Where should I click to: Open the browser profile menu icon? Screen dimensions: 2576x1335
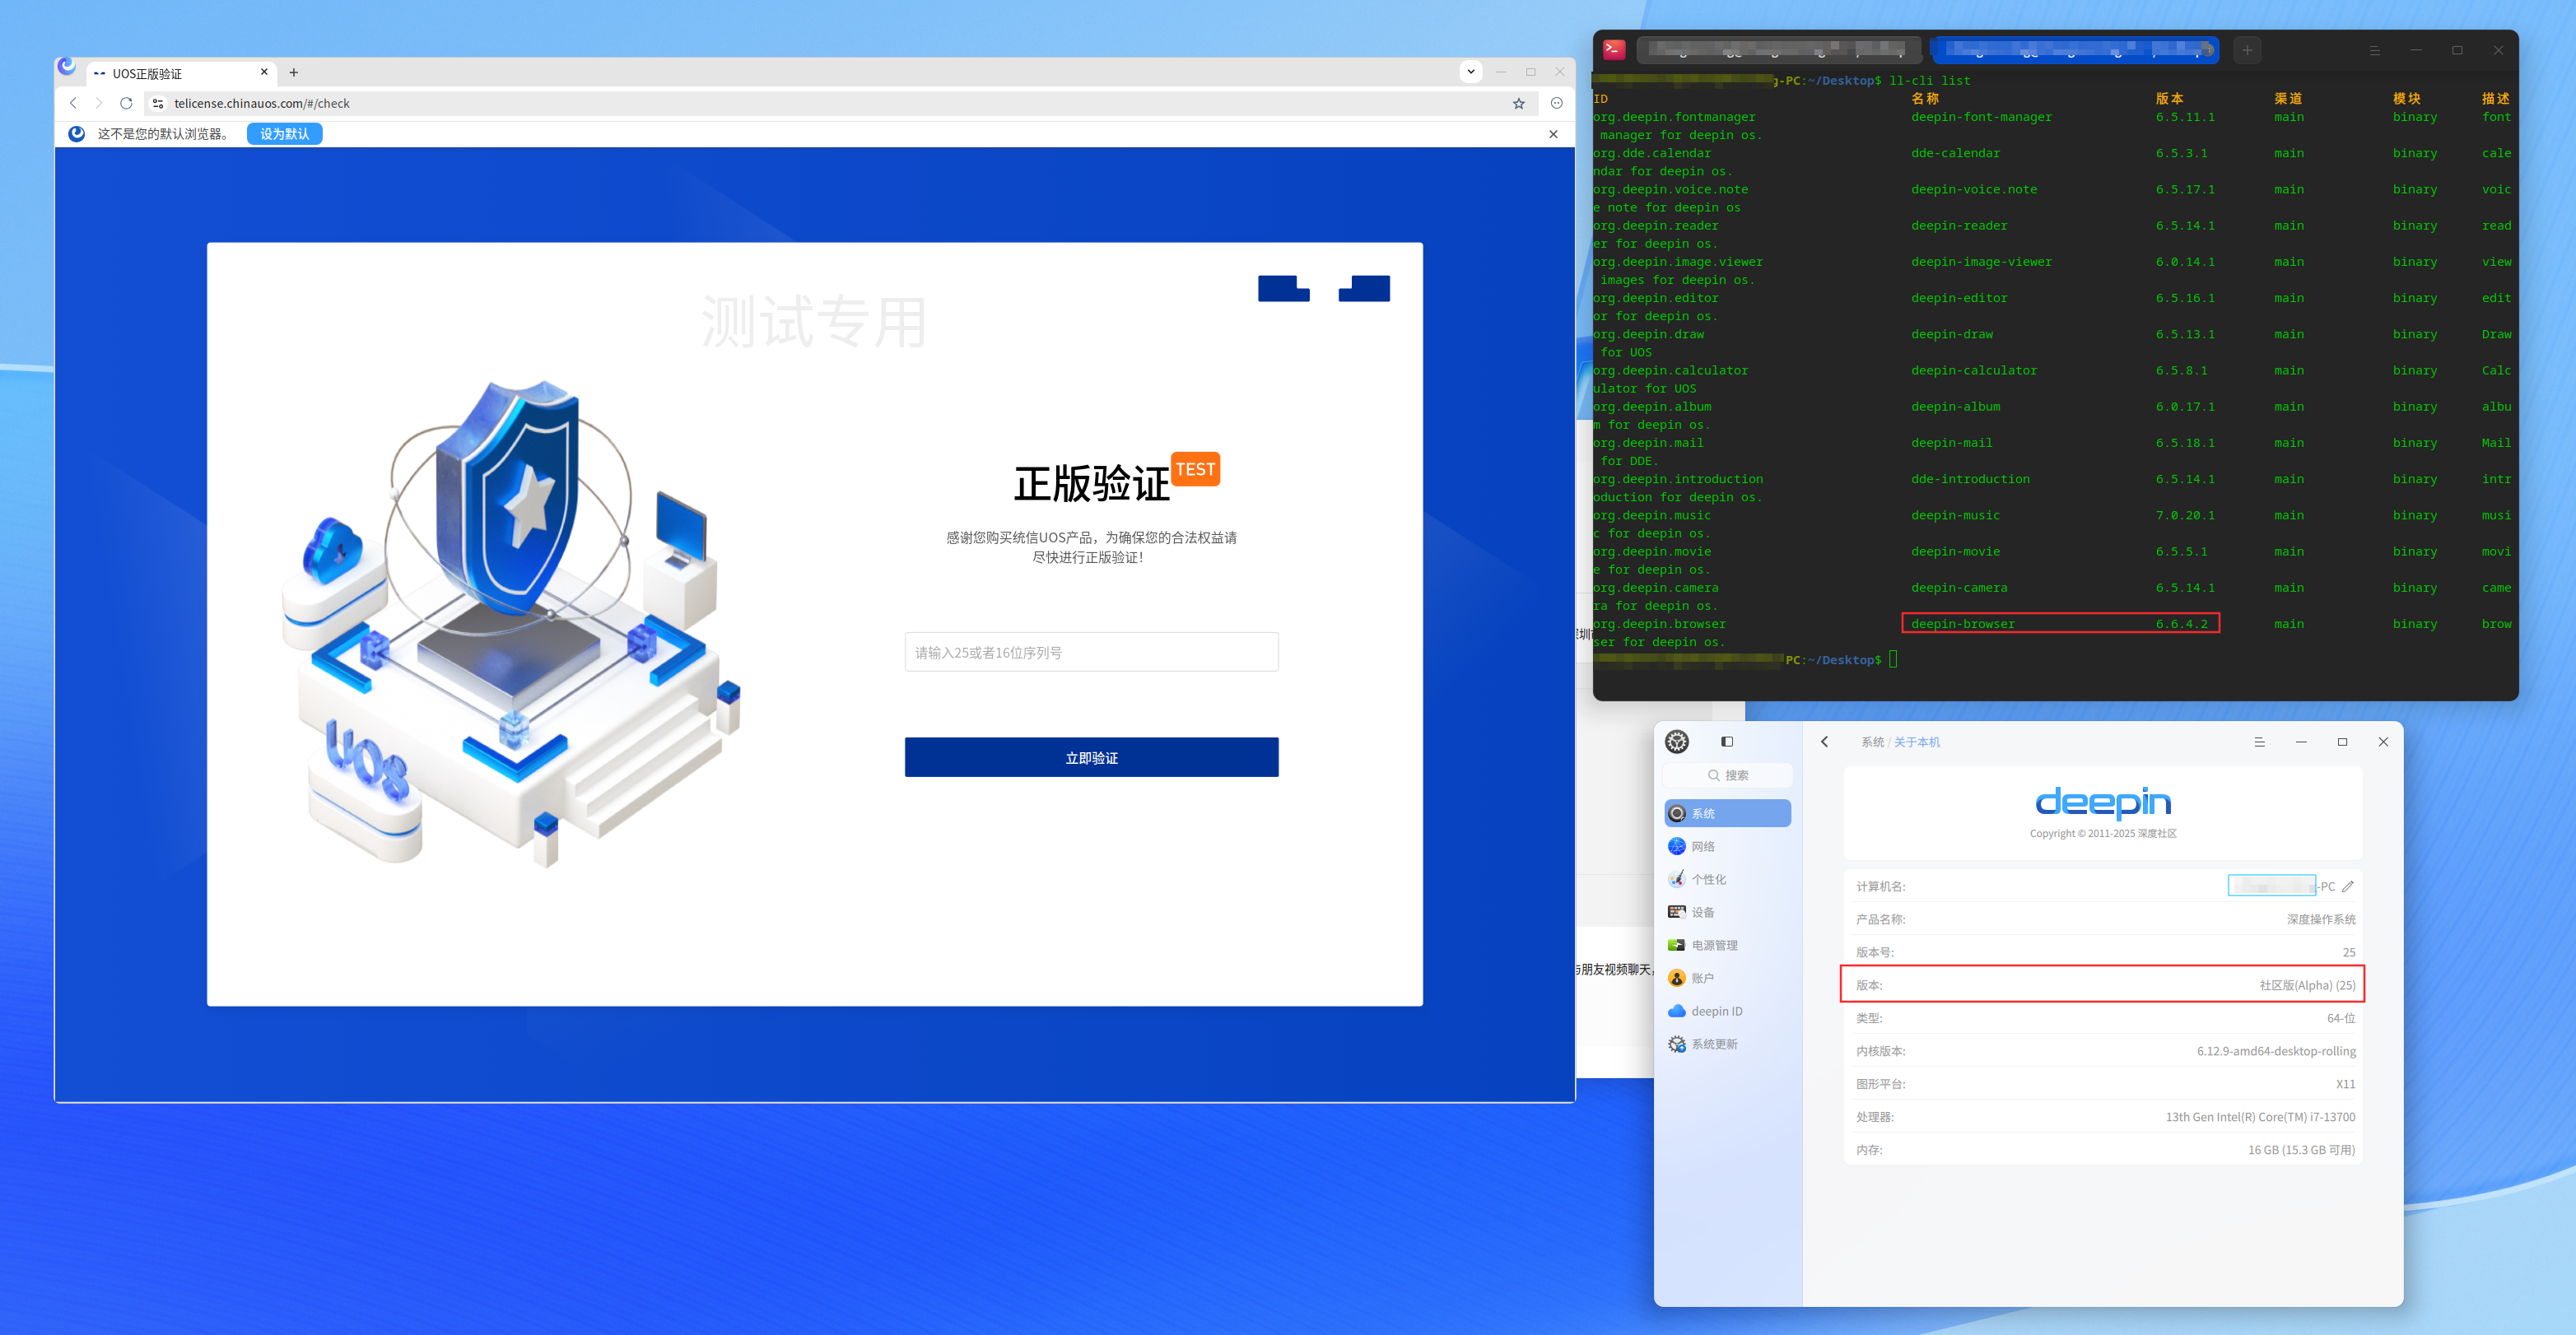click(x=1556, y=103)
